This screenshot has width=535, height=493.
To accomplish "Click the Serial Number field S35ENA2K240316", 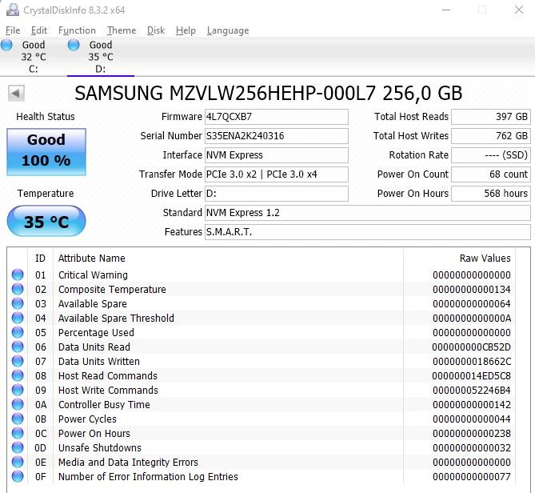I will (x=277, y=136).
